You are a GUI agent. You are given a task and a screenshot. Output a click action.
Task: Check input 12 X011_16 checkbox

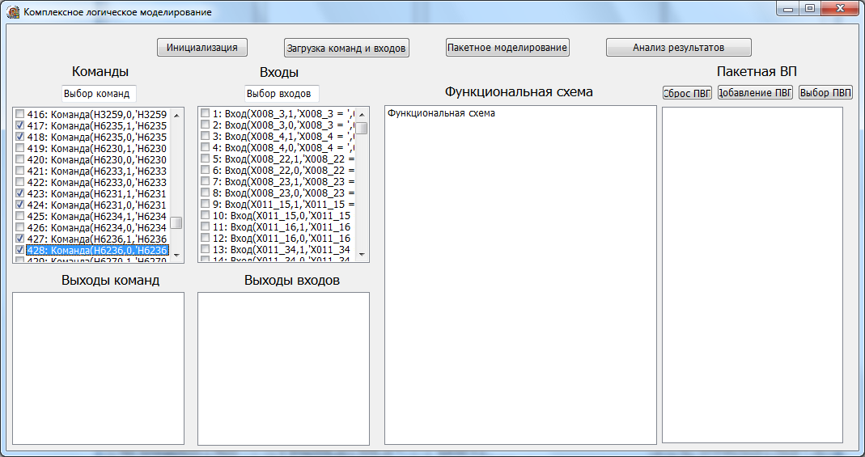coord(206,238)
